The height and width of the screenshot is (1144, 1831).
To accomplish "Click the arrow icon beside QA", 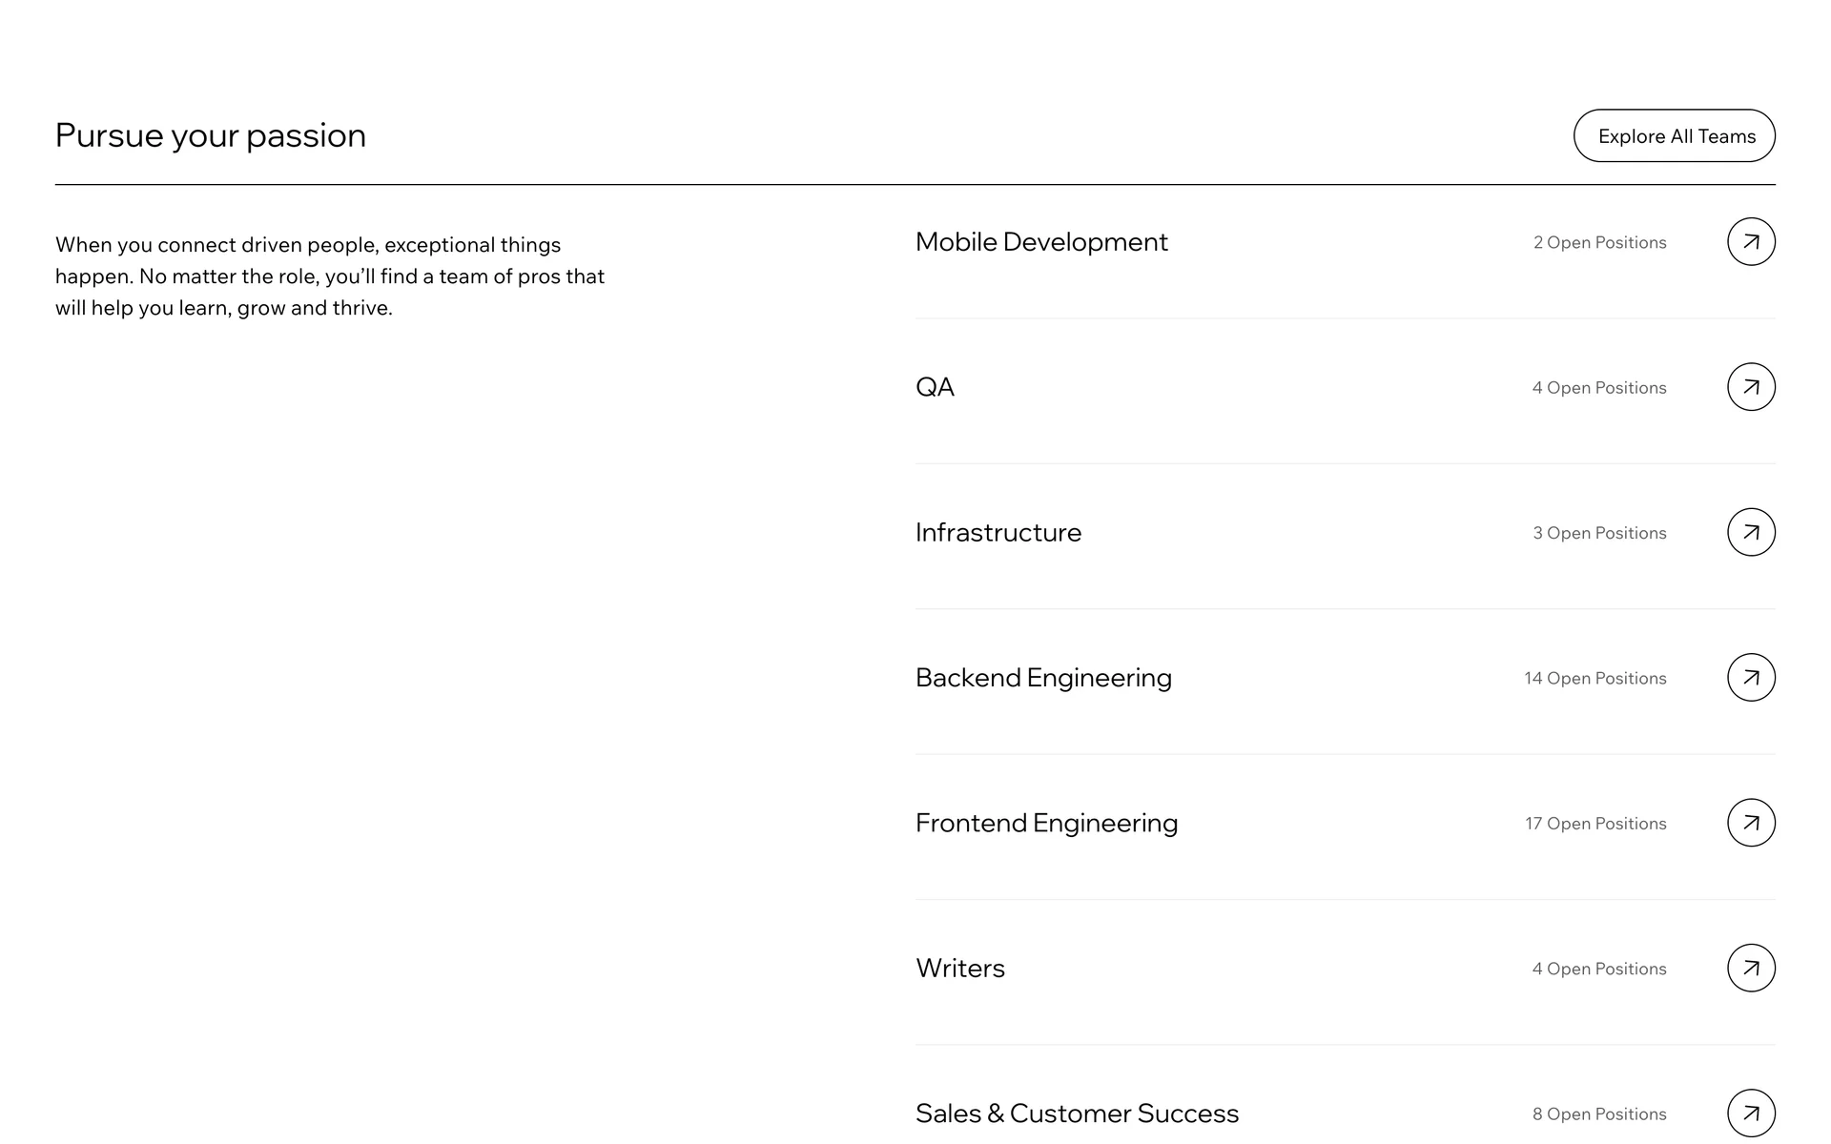I will click(x=1750, y=387).
